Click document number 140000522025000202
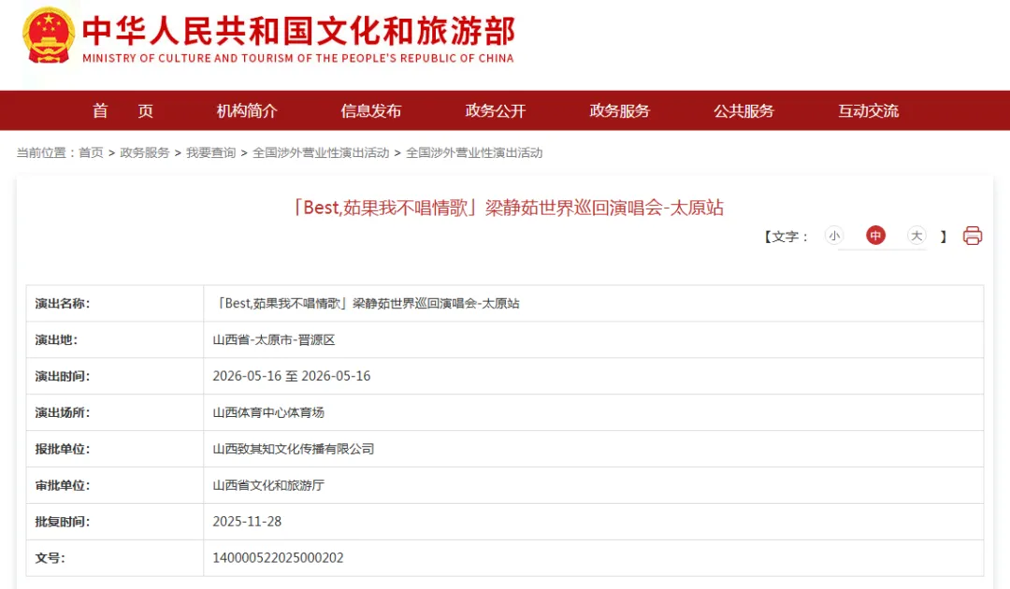Viewport: 1010px width, 589px height. [x=279, y=558]
